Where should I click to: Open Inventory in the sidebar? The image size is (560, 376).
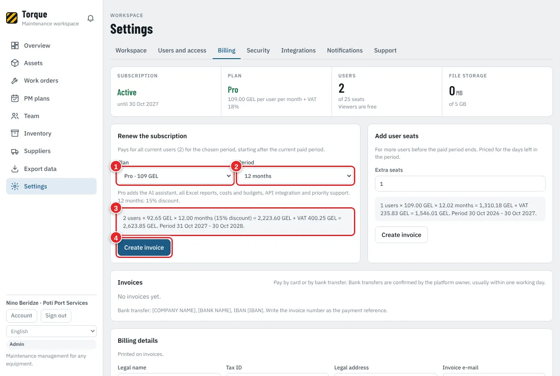click(x=51, y=133)
